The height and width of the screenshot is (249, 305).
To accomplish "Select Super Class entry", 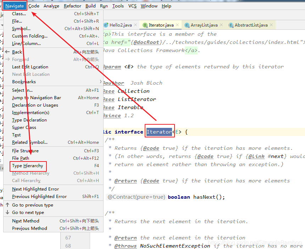I will pos(54,128).
